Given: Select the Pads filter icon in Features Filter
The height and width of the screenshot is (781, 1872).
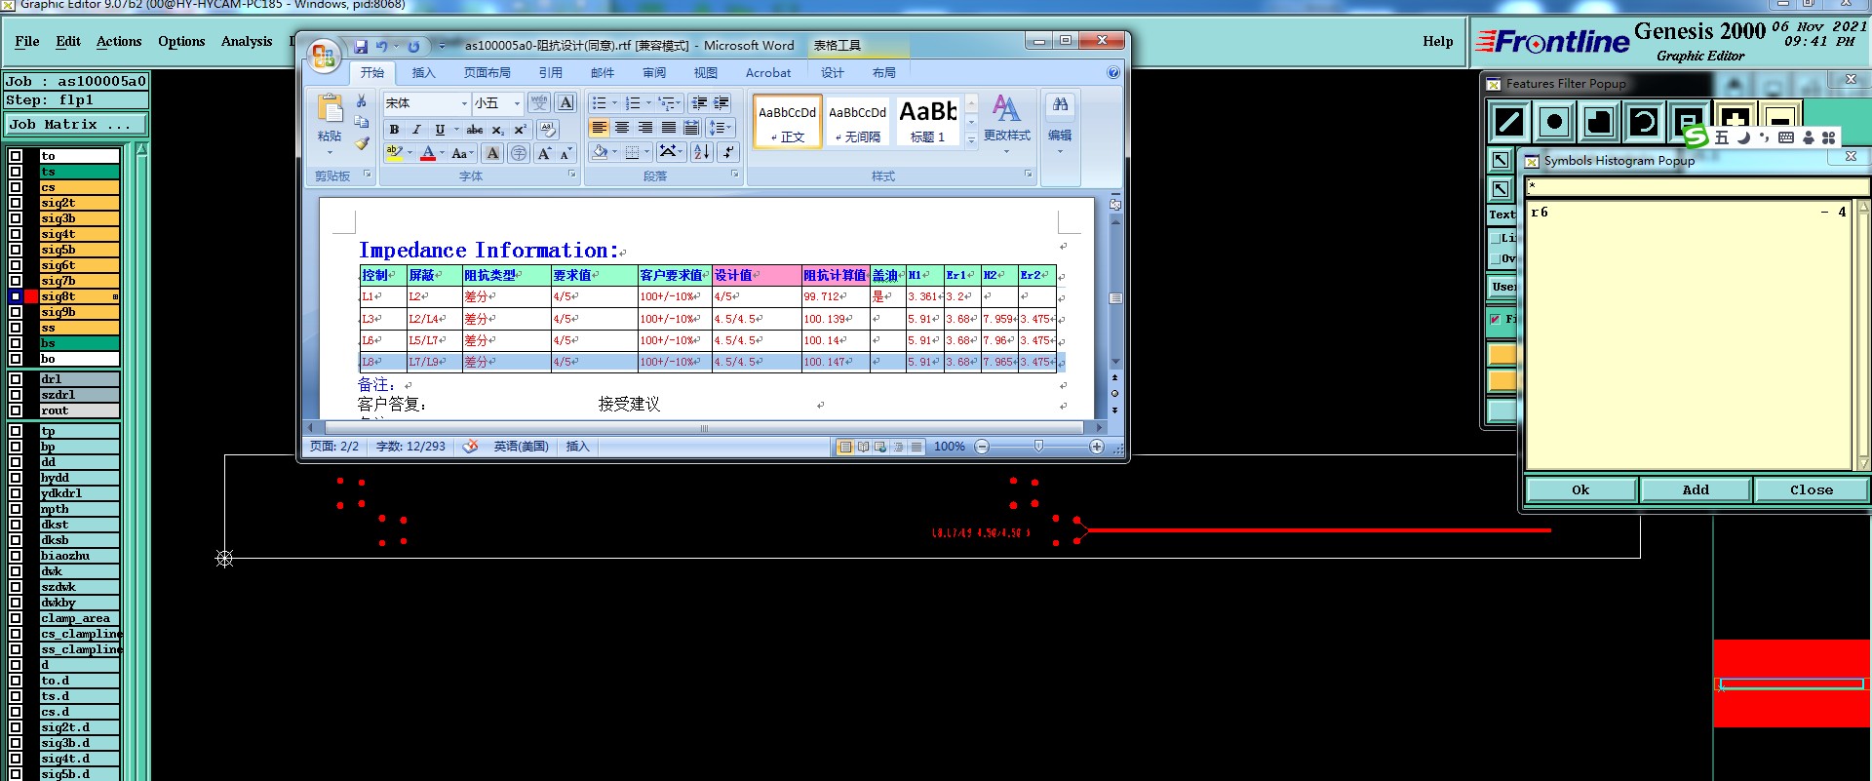Looking at the screenshot, I should pyautogui.click(x=1554, y=122).
